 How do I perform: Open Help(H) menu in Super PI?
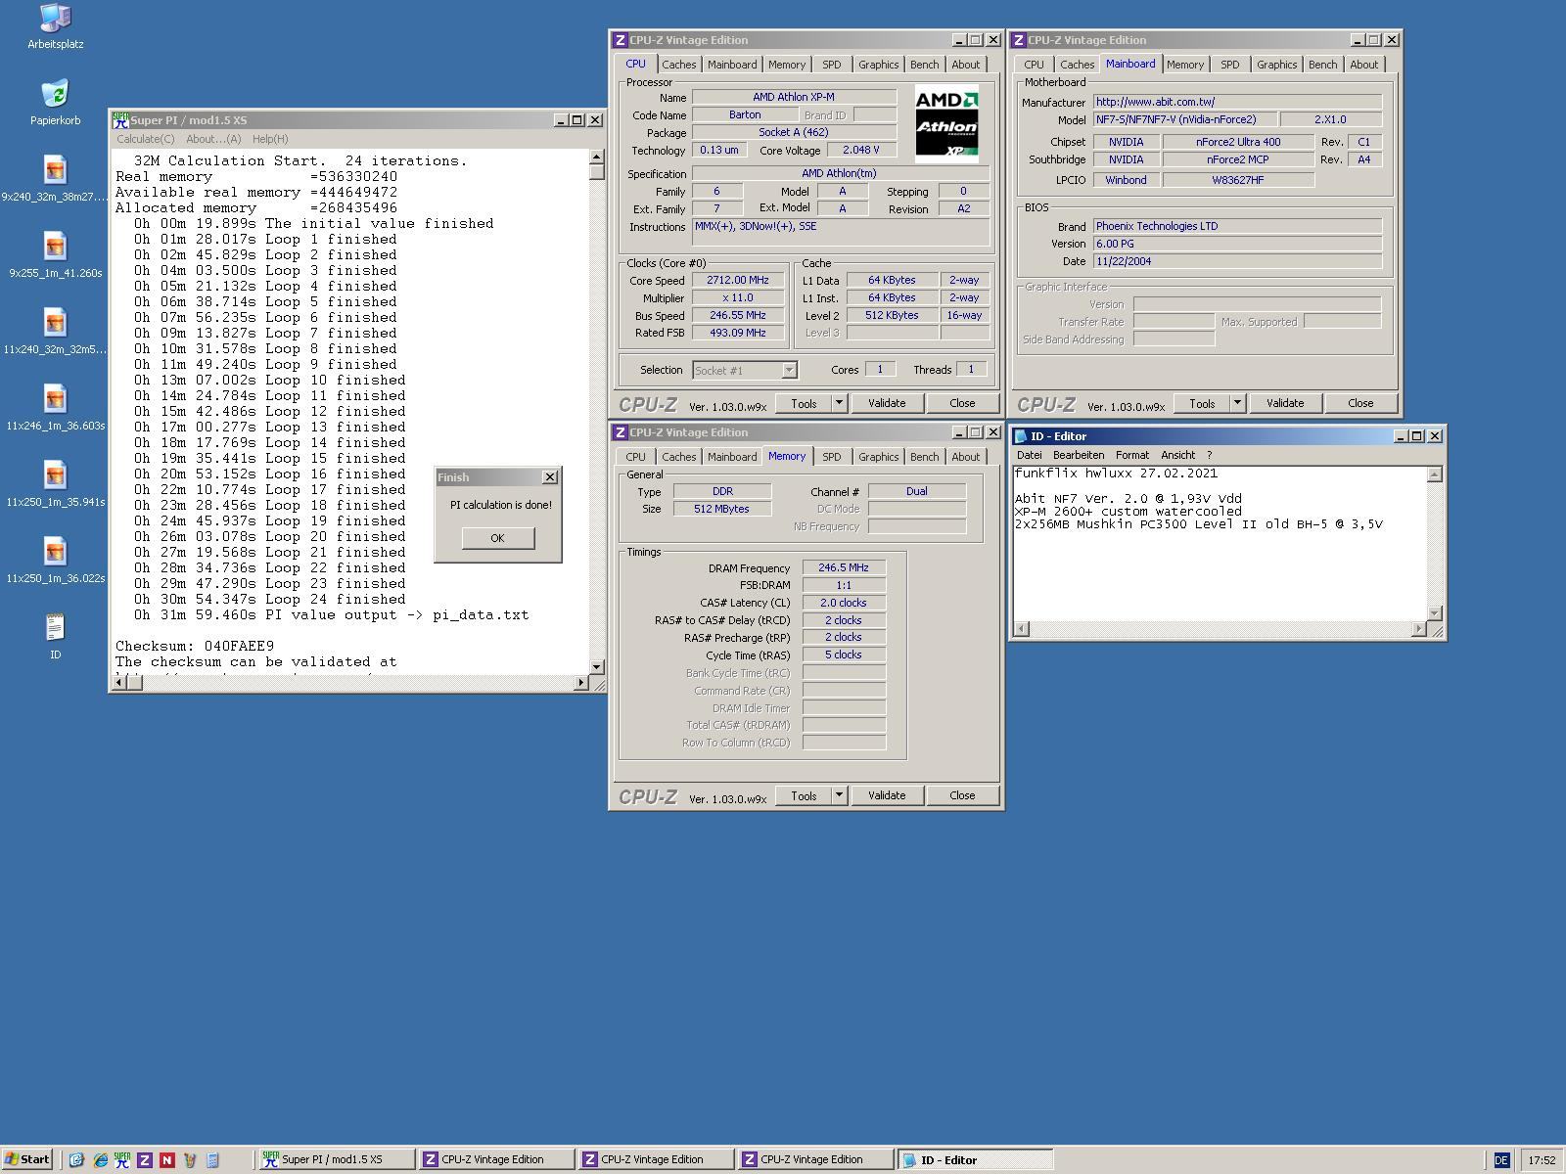click(x=270, y=139)
